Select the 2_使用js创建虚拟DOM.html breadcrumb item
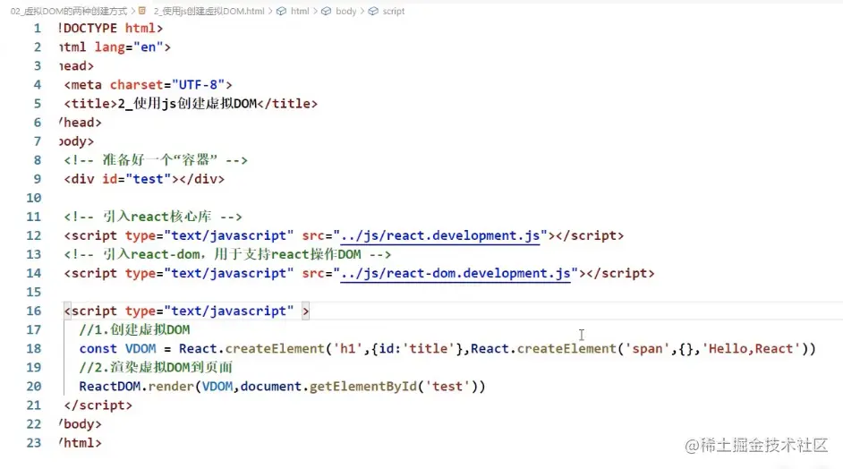Image resolution: width=843 pixels, height=469 pixels. (x=209, y=11)
